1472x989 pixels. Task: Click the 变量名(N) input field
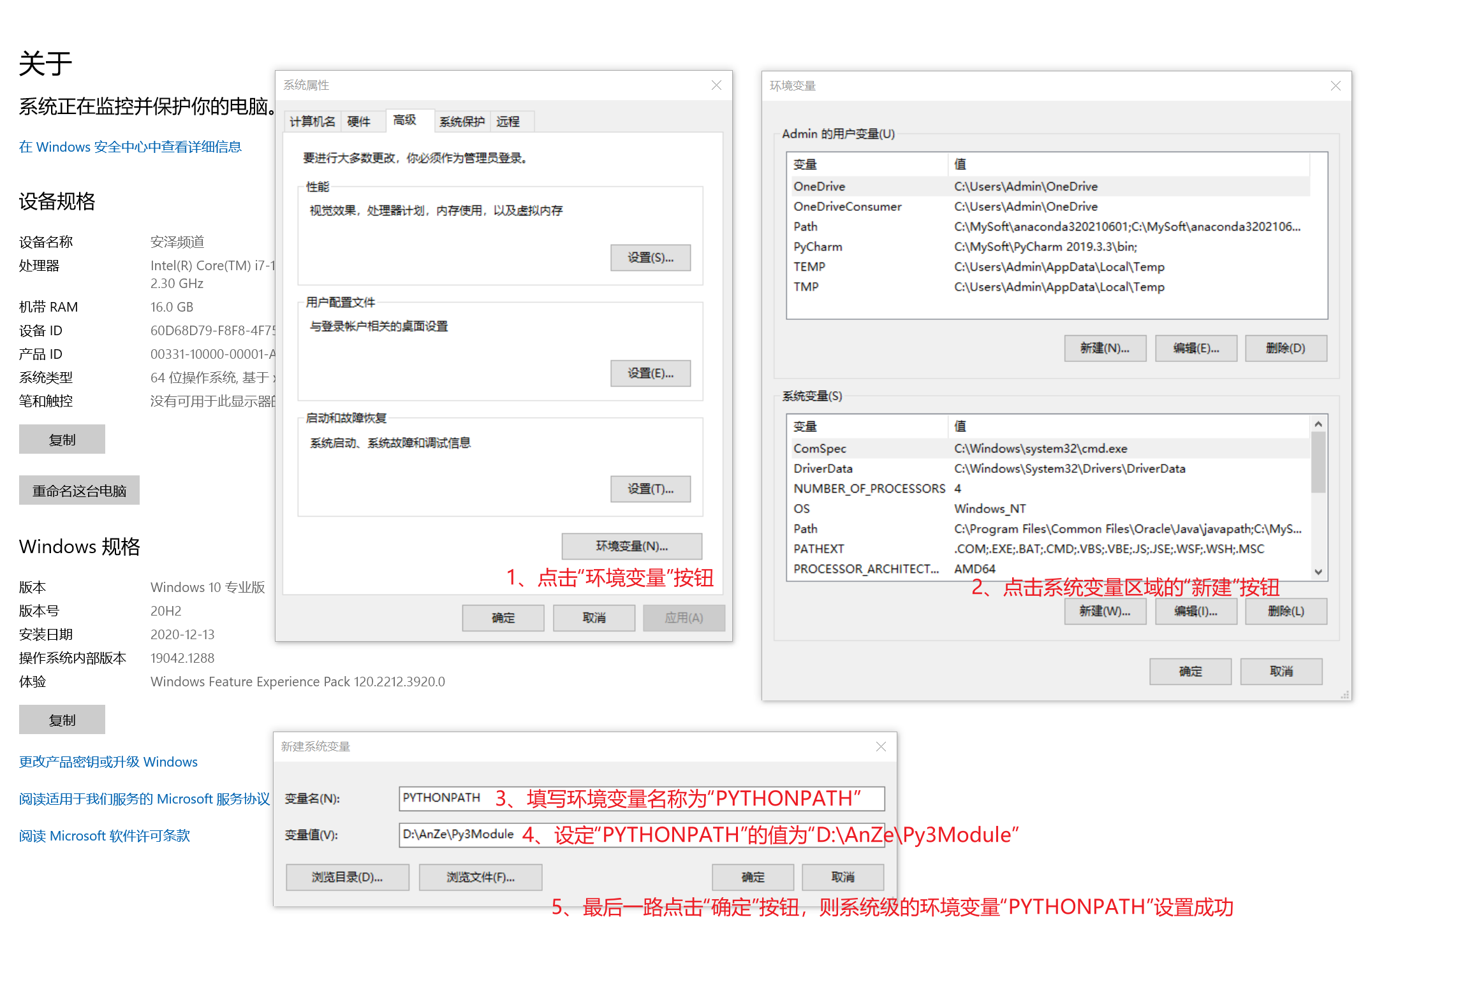click(642, 798)
